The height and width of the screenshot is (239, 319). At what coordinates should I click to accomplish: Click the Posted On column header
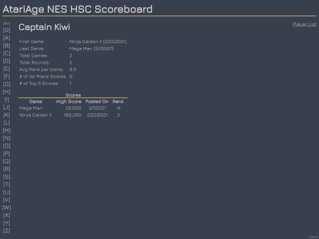[97, 102]
